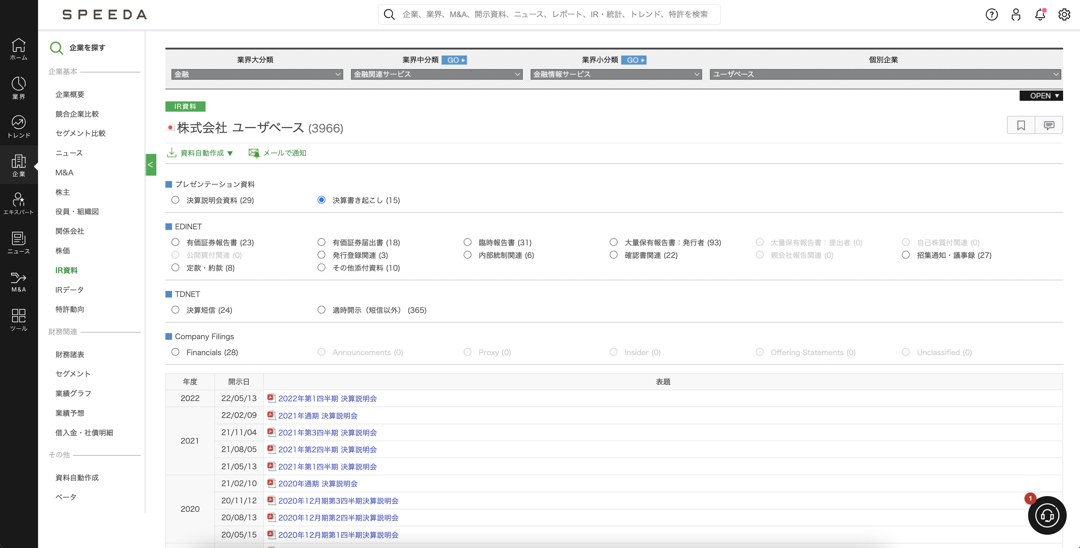1080x548 pixels.
Task: Open the 2021年通期 決算説明会 document link
Action: tap(317, 416)
